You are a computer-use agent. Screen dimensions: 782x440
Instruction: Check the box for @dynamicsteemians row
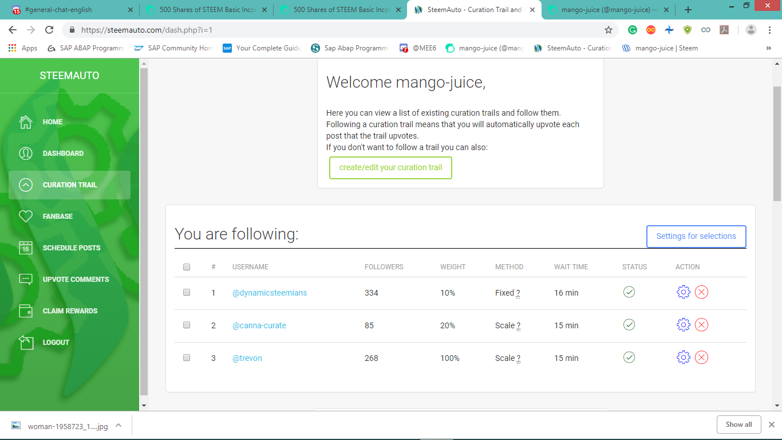point(187,292)
